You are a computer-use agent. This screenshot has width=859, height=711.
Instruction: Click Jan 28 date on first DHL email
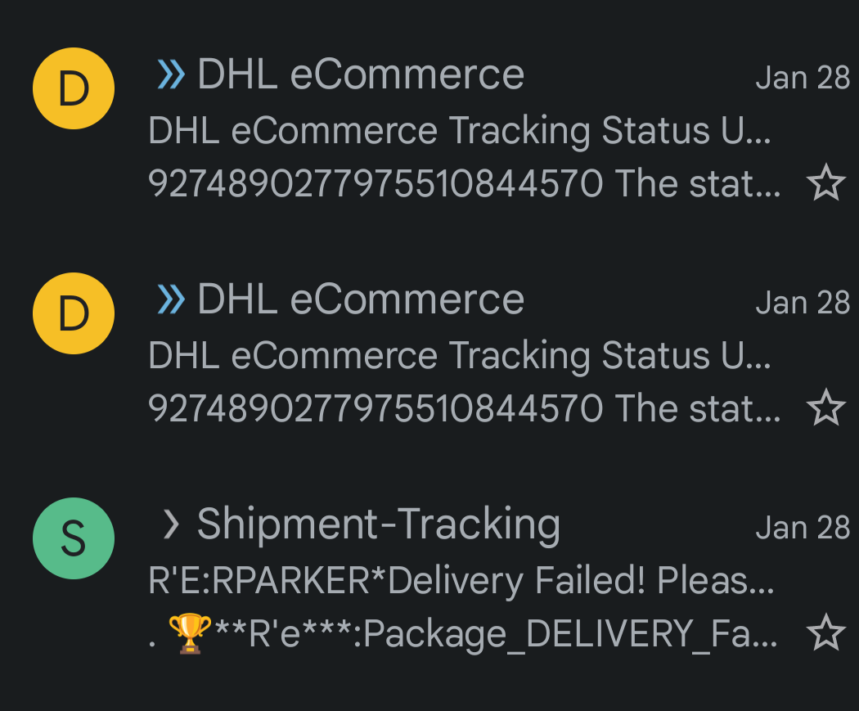[x=803, y=78]
